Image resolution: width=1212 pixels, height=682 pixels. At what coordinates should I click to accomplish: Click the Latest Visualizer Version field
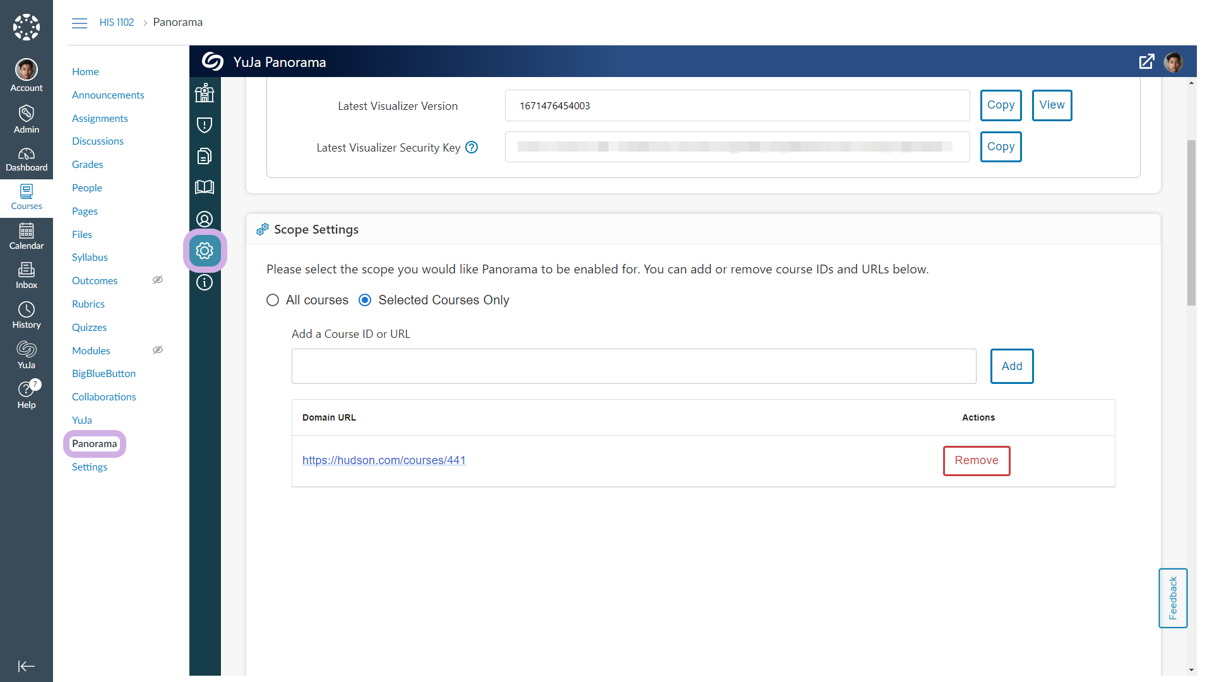[x=737, y=105]
